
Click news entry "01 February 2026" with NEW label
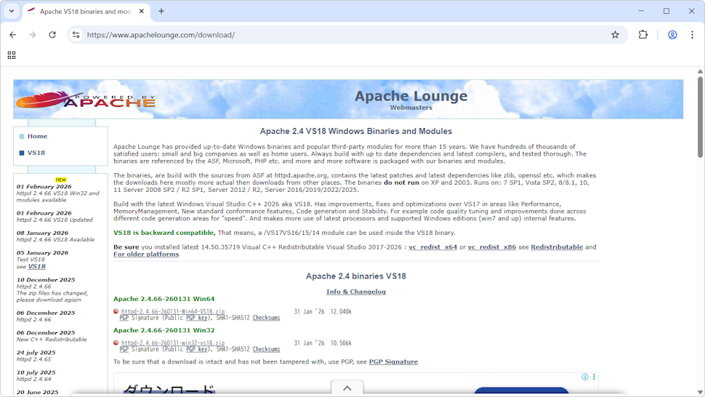tap(44, 186)
